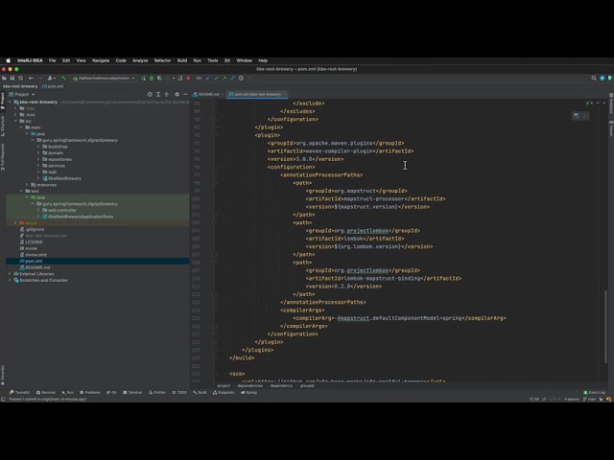The width and height of the screenshot is (614, 460).
Task: Click the Build project hammer icon
Action: pyautogui.click(x=63, y=79)
